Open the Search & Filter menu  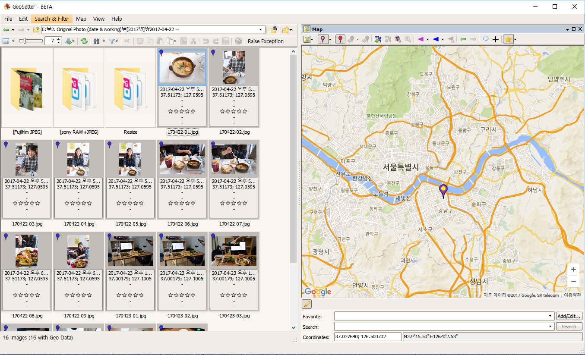tap(52, 19)
